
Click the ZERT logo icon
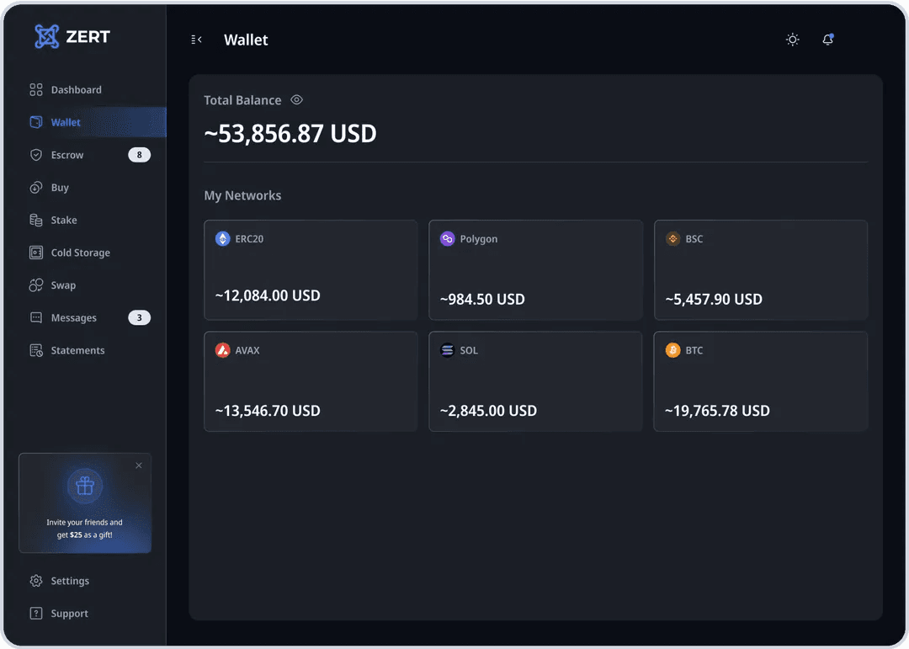click(x=47, y=36)
